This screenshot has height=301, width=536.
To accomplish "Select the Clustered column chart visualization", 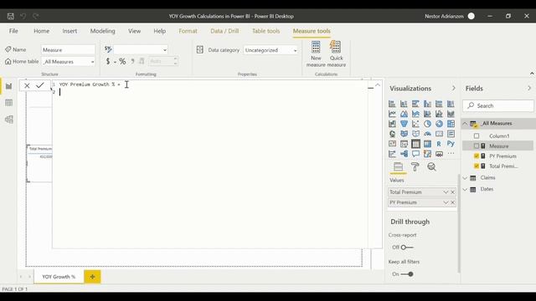I will 427,104.
